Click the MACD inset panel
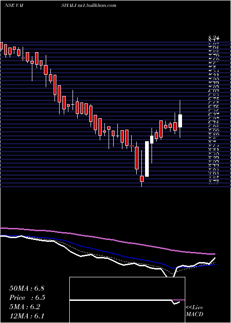The image size is (231, 323). tap(127, 300)
